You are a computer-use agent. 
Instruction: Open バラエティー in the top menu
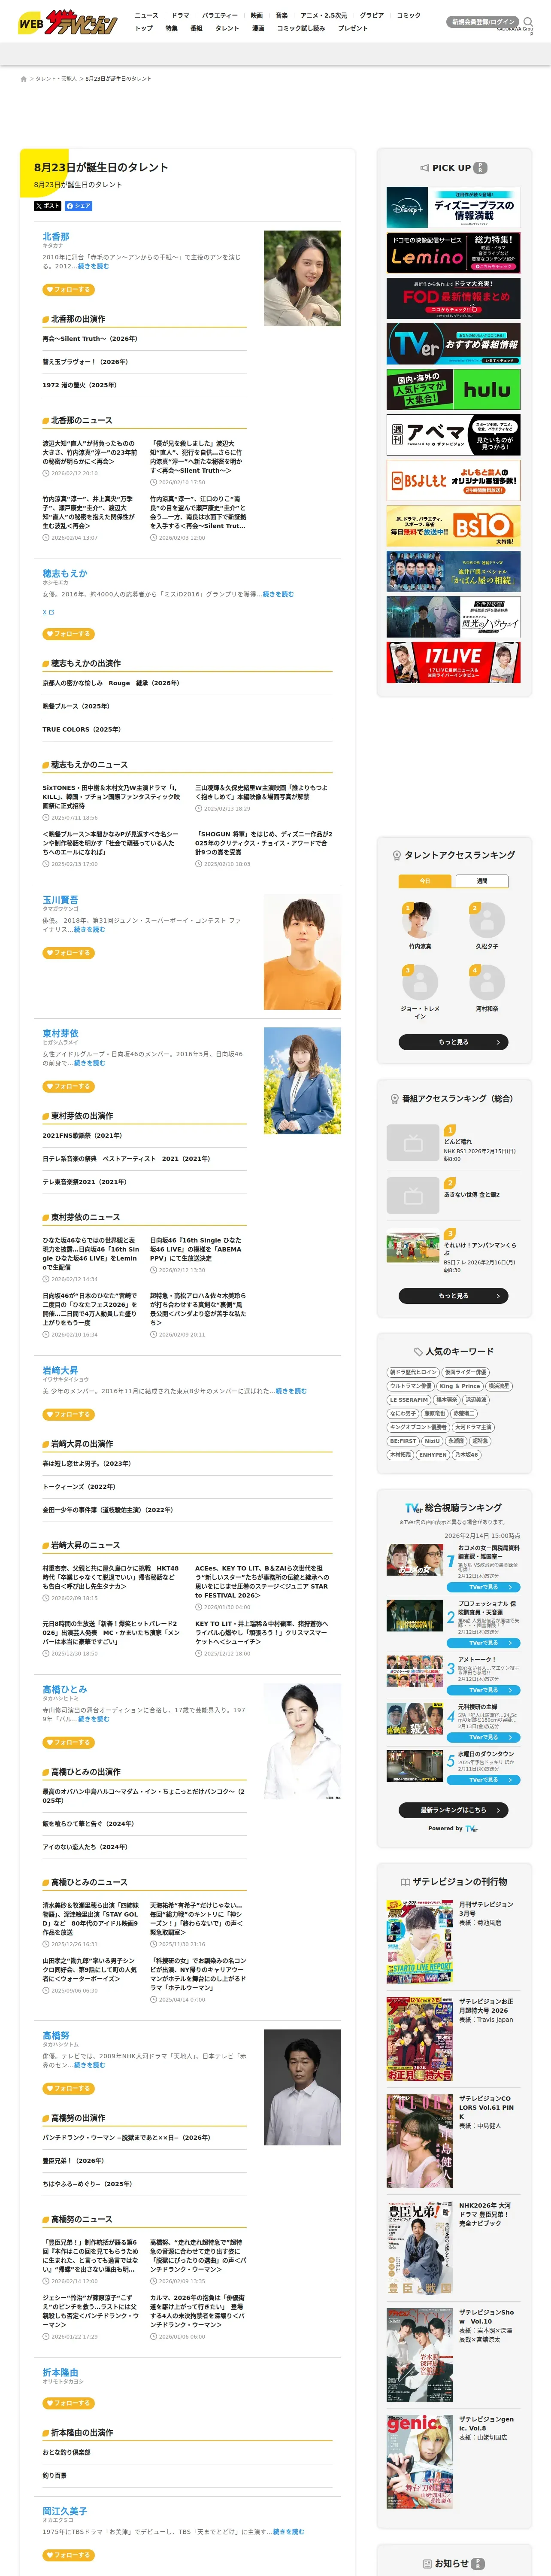pyautogui.click(x=220, y=16)
